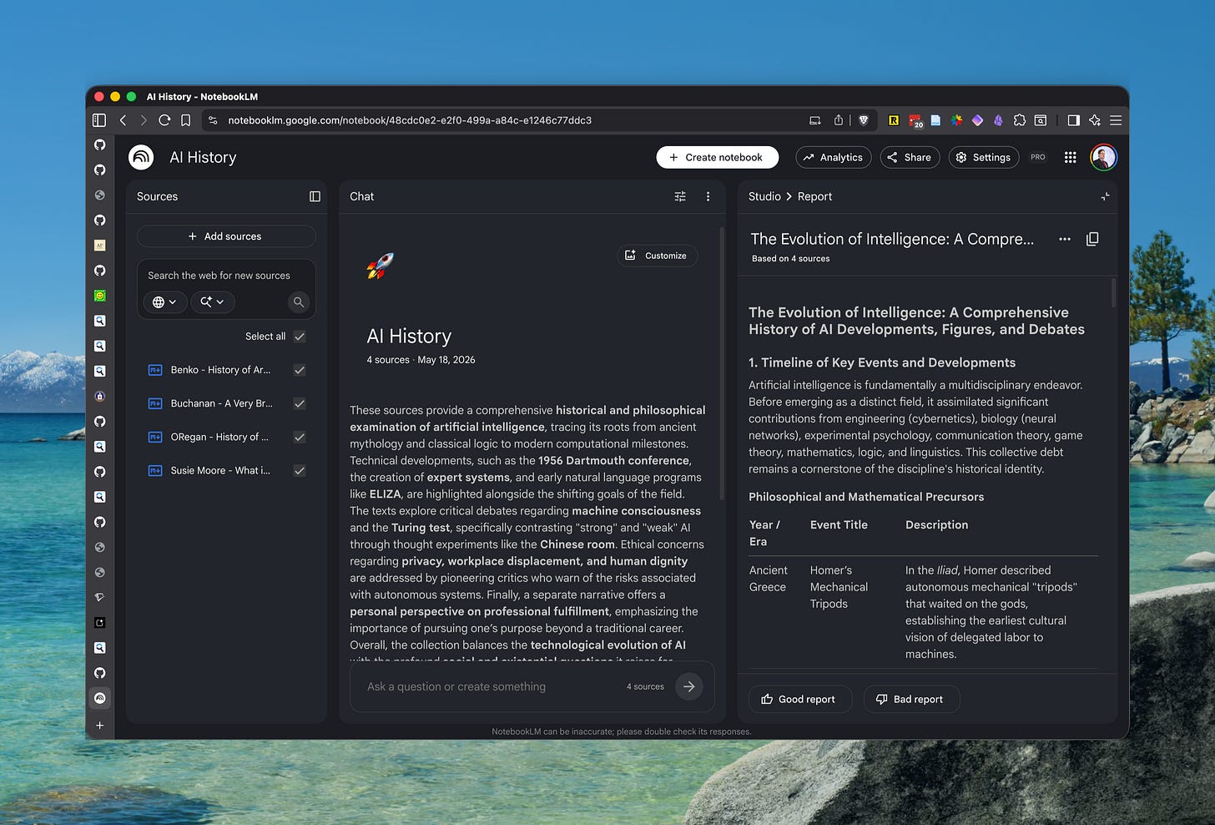
Task: Open the Google apps grid icon
Action: (x=1071, y=157)
